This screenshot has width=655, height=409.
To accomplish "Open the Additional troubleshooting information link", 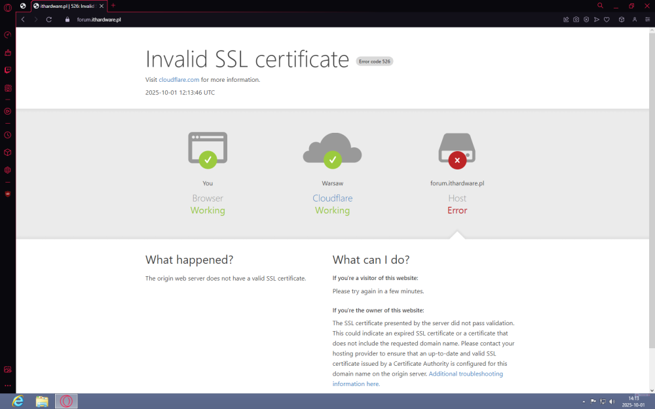I will click(466, 373).
